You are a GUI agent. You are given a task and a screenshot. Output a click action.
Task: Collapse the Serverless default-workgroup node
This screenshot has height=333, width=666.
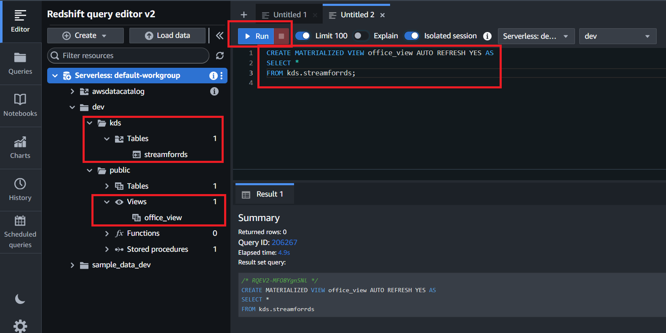click(55, 76)
